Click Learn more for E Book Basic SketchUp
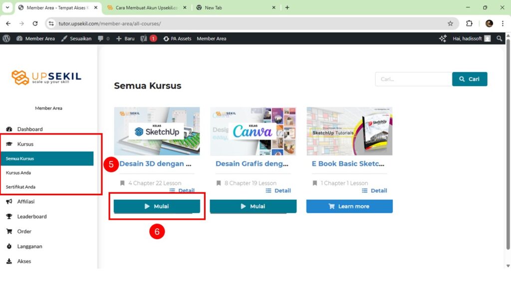 pyautogui.click(x=349, y=206)
